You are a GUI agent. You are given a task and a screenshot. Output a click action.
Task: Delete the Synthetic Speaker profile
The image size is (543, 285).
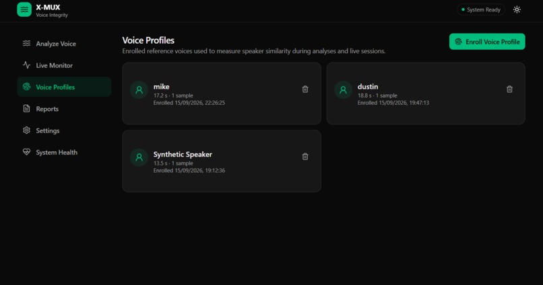305,157
